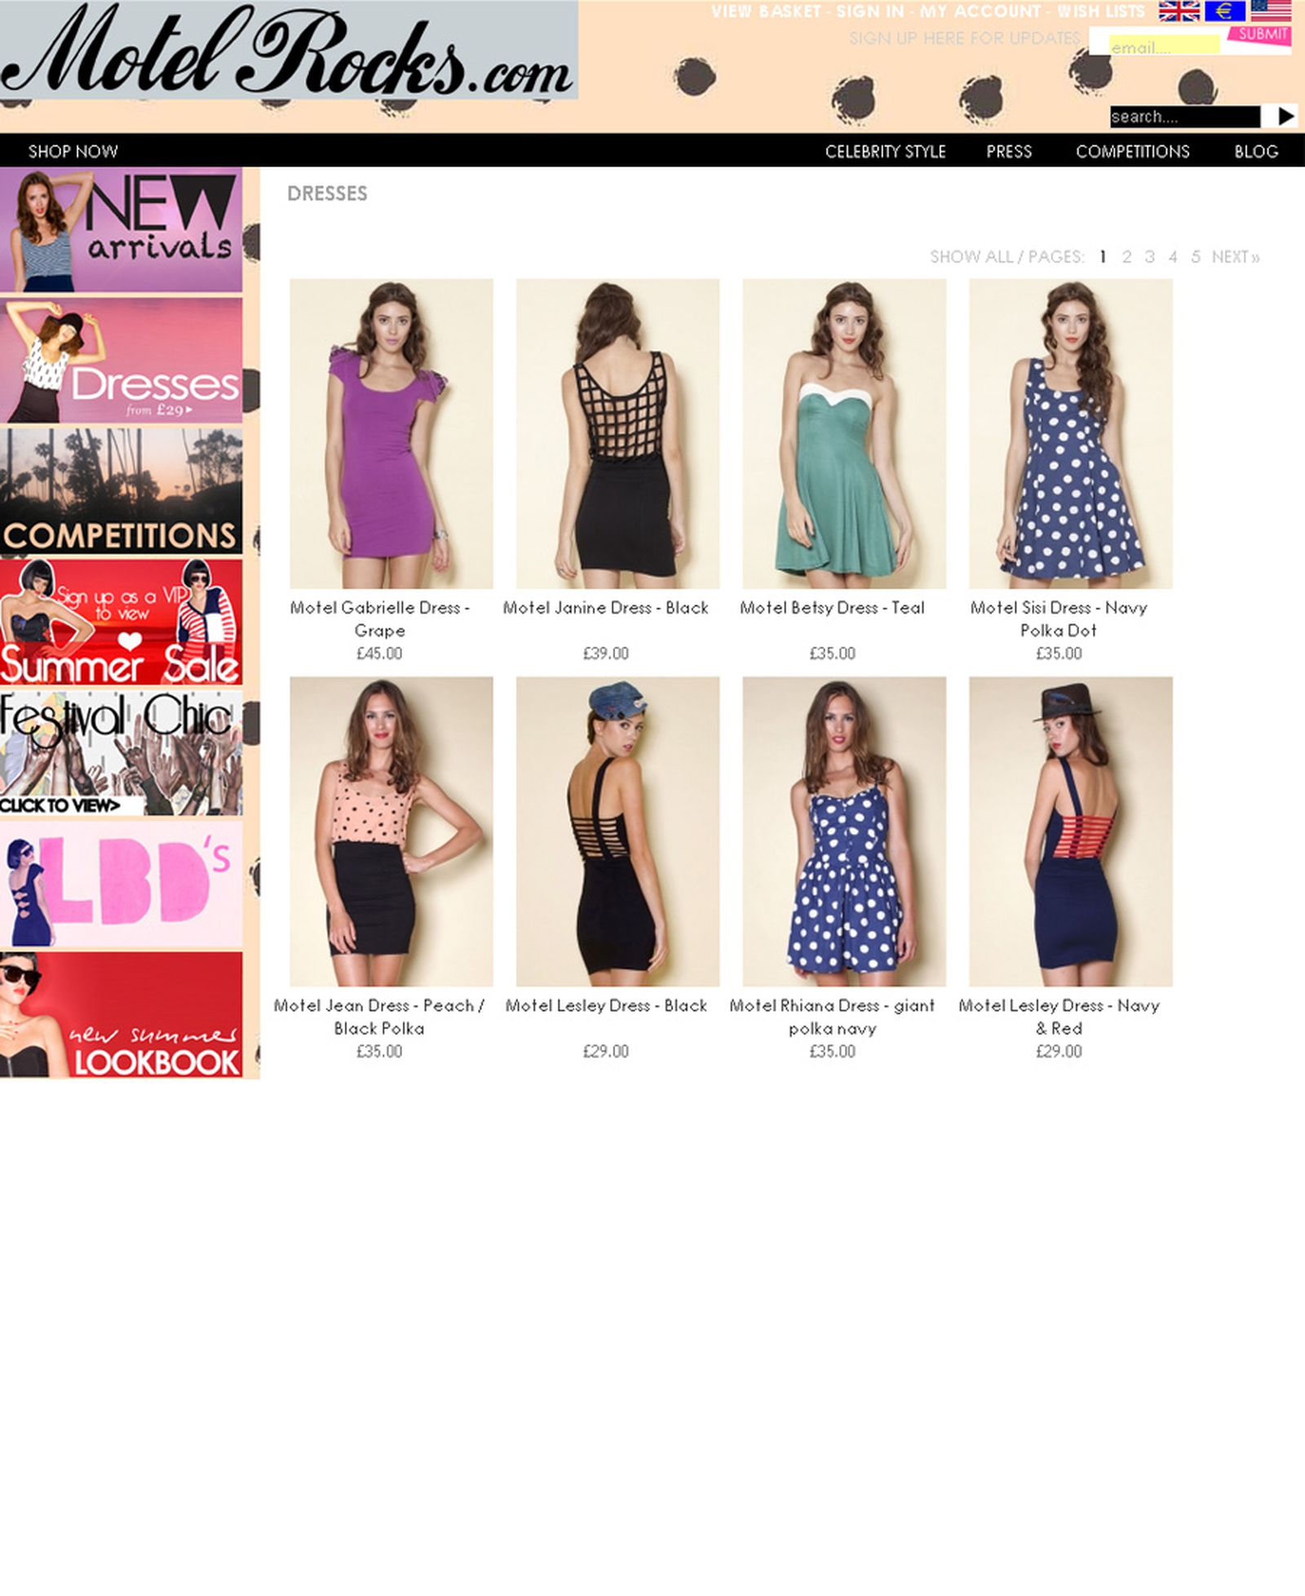Switch to the US flag currency
1305x1596 pixels.
click(x=1271, y=11)
